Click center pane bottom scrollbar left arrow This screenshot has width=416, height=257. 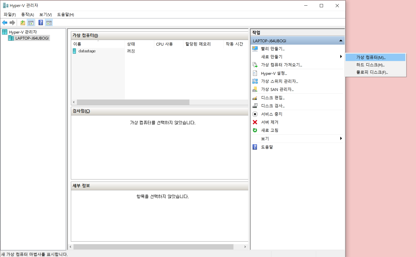pyautogui.click(x=70, y=247)
